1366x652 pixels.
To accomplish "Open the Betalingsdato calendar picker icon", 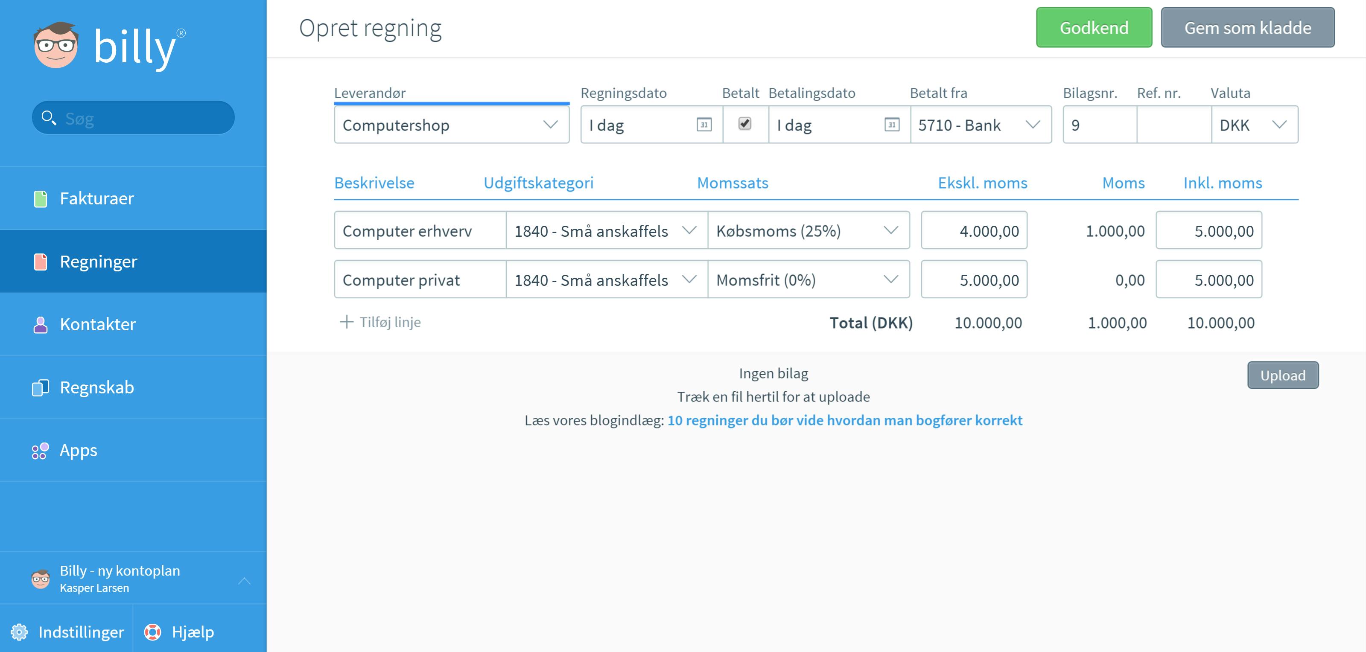I will point(892,125).
